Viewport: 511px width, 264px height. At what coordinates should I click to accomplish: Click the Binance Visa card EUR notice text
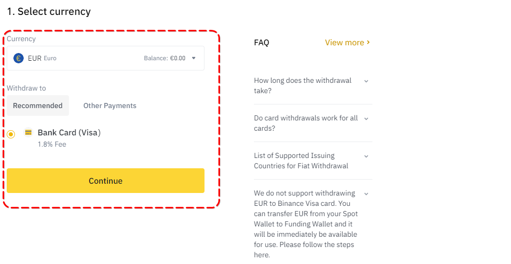pos(305,224)
